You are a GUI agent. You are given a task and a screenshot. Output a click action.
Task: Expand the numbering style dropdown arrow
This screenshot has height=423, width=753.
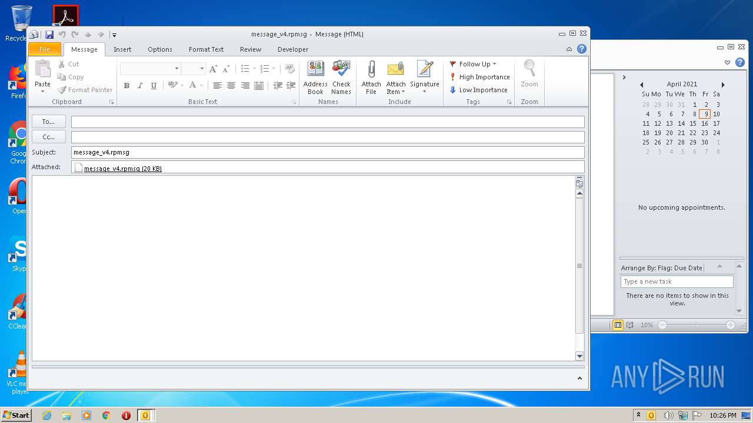tap(274, 69)
